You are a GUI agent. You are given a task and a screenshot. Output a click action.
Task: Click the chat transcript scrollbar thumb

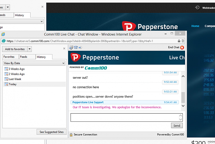pyautogui.click(x=183, y=97)
